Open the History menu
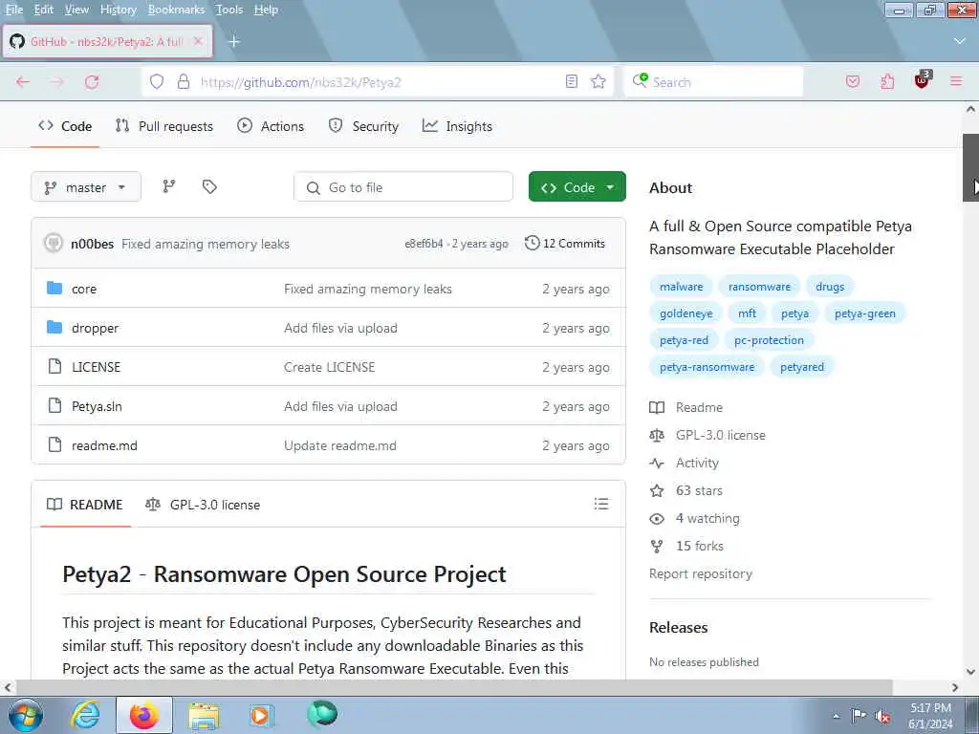Screen dimensions: 979x734 pyautogui.click(x=118, y=10)
